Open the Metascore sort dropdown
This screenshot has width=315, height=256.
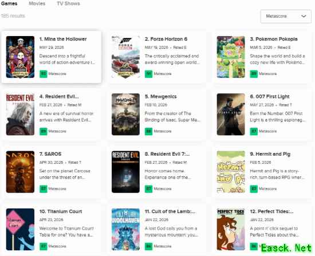[x=286, y=16]
